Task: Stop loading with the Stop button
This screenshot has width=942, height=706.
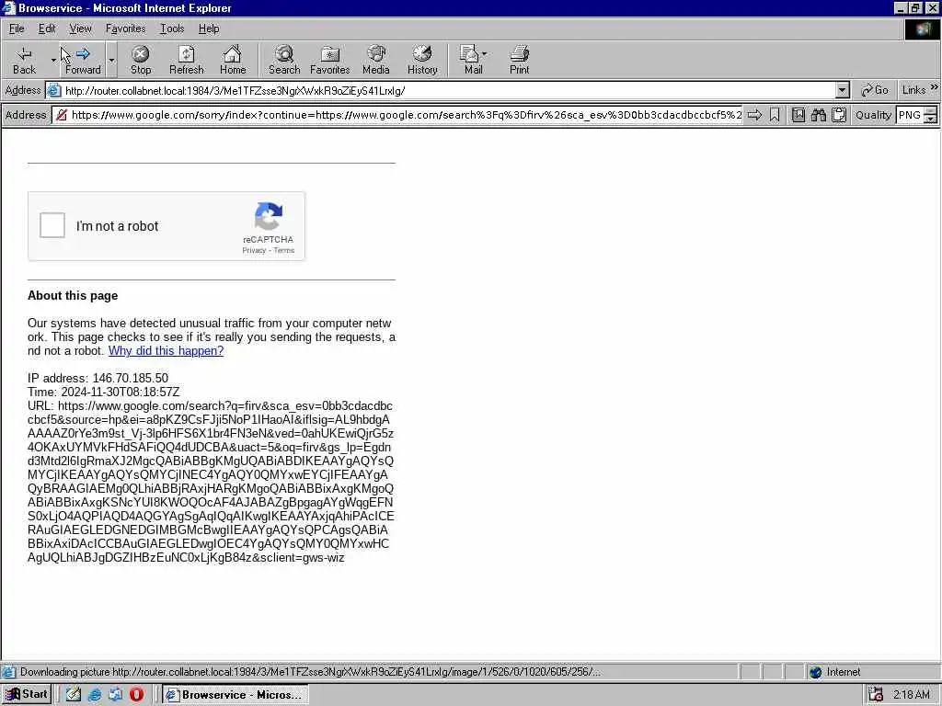Action: click(x=141, y=60)
